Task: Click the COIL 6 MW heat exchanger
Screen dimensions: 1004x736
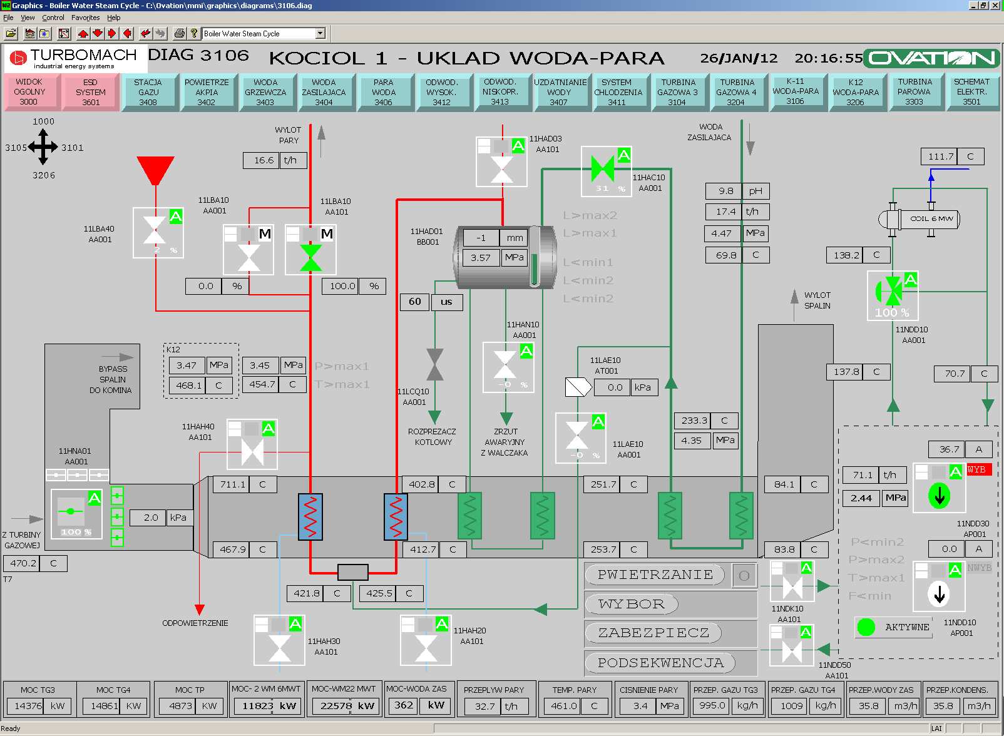Action: [919, 218]
